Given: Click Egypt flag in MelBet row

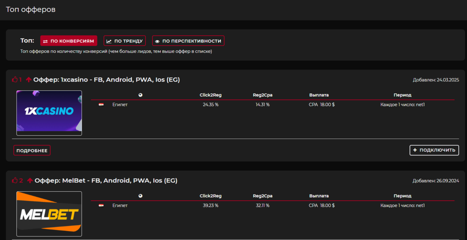Looking at the screenshot, I should [101, 205].
